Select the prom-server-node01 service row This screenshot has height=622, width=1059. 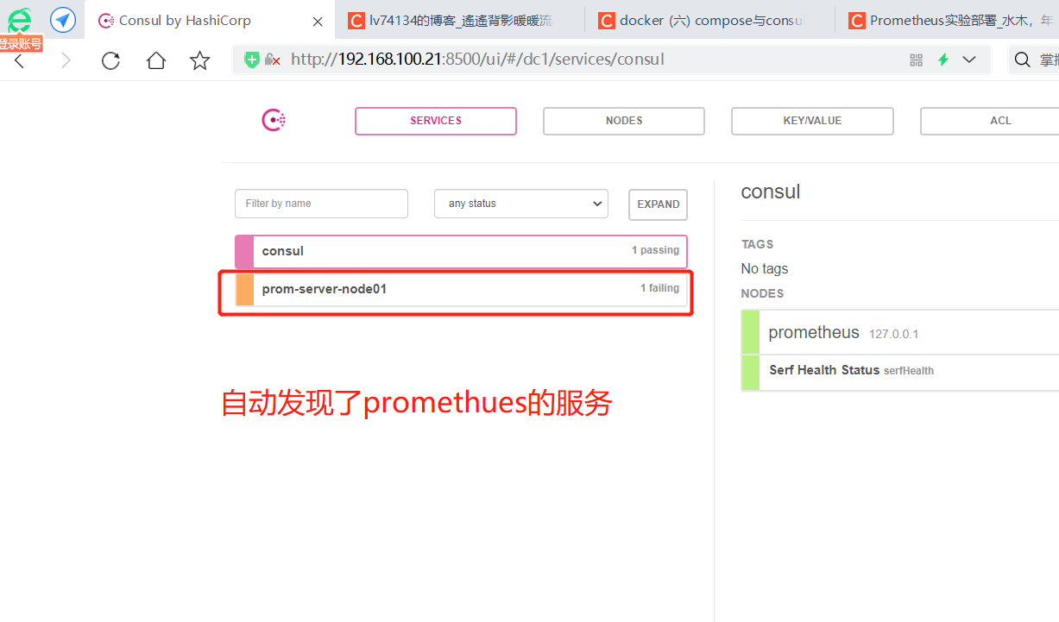click(x=461, y=289)
